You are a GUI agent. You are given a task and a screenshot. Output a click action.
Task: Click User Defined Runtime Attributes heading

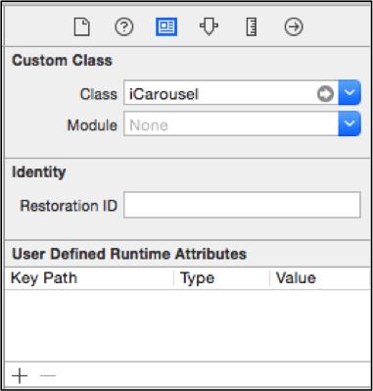tap(129, 254)
